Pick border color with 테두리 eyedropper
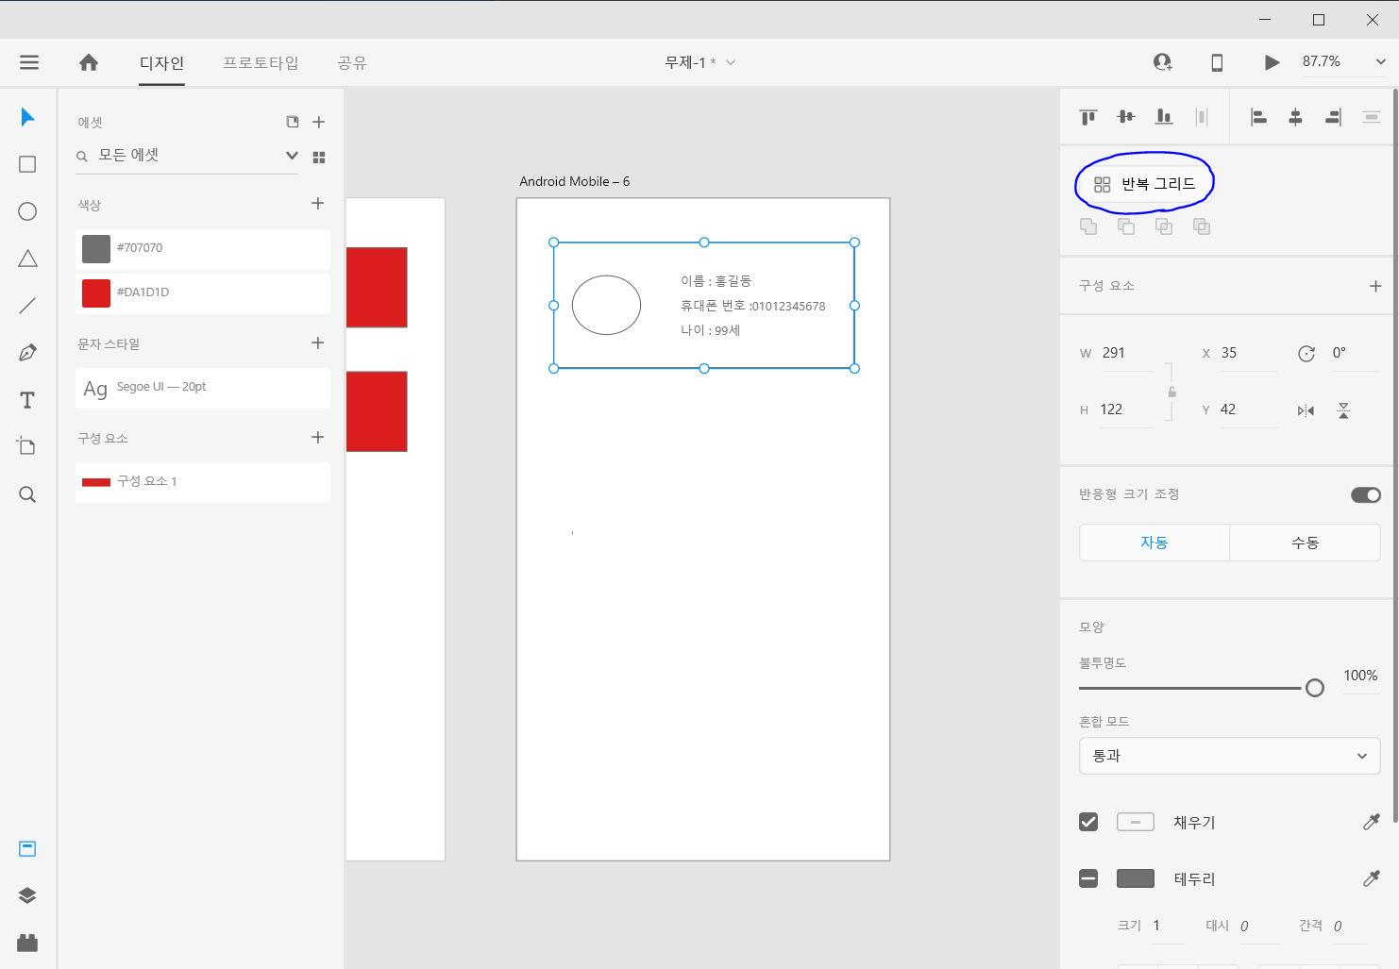 (x=1372, y=878)
